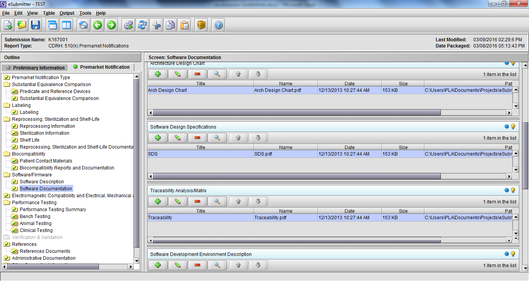529x281 pixels.
Task: Go to the home screen icon
Action: click(83, 25)
